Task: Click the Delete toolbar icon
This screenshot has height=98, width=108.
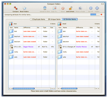Action: 63,8
